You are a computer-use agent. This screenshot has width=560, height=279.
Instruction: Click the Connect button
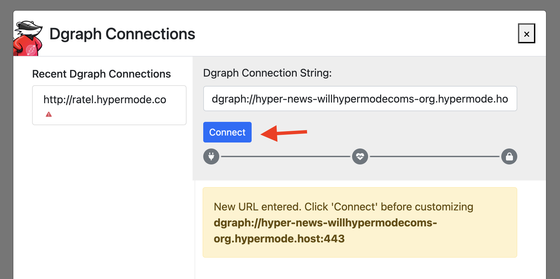click(x=227, y=132)
